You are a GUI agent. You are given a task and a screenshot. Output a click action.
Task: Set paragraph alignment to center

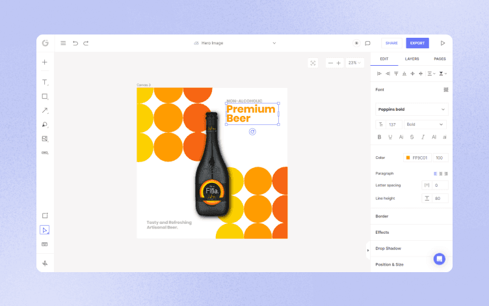(441, 174)
